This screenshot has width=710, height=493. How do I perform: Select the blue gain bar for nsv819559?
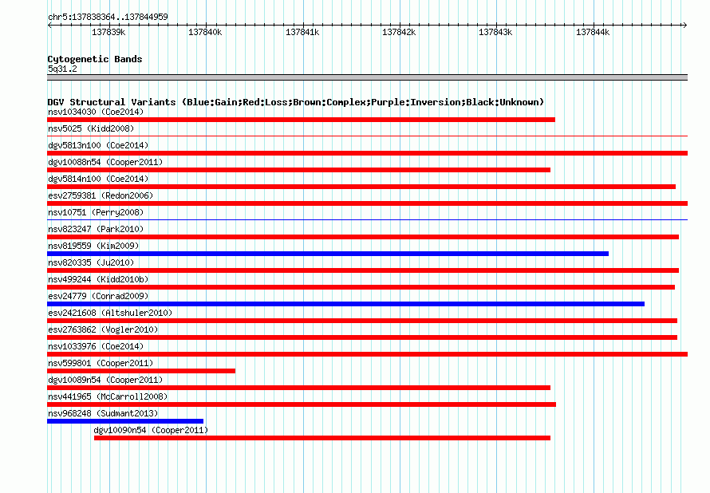(328, 254)
